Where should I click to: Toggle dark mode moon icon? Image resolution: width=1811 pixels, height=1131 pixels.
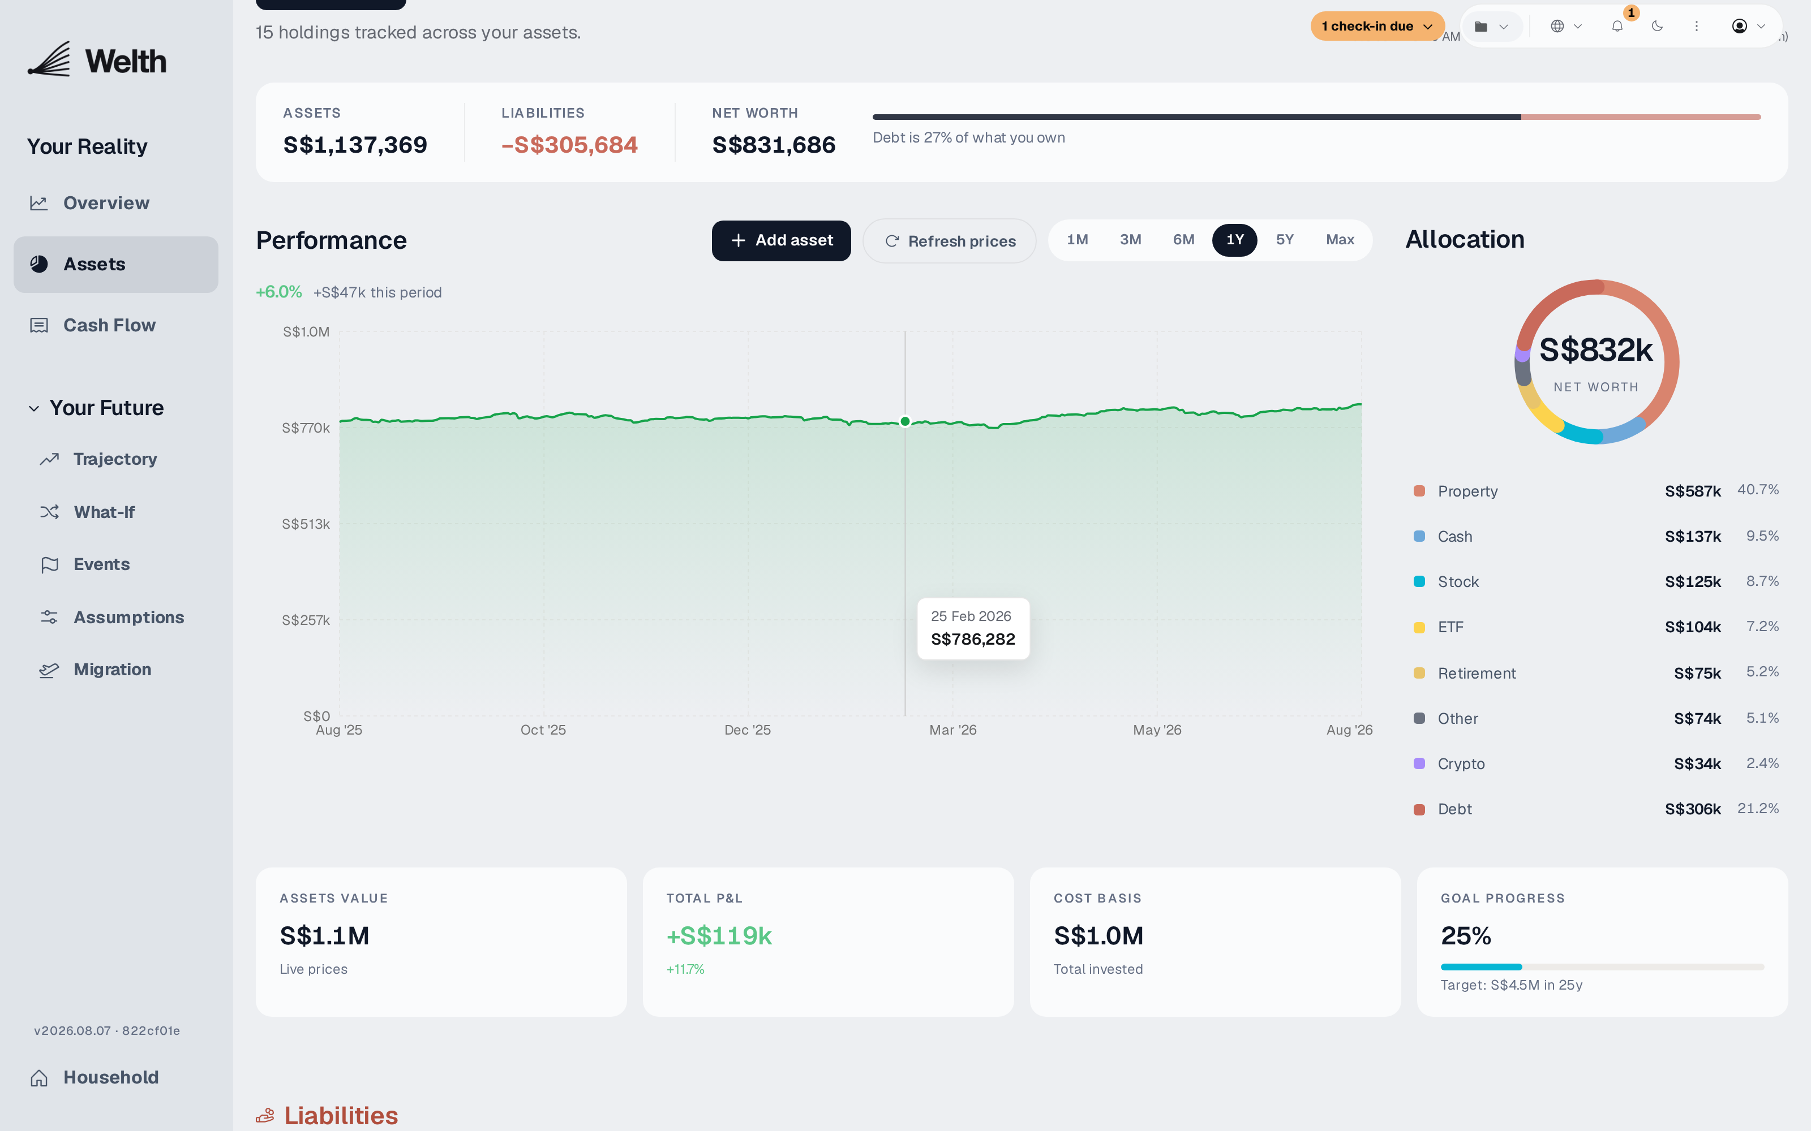pos(1657,26)
